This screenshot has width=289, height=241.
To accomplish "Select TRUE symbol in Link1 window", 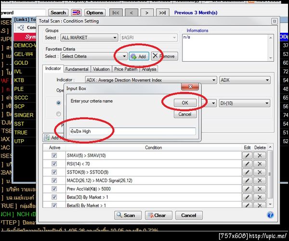I will [x=21, y=133].
